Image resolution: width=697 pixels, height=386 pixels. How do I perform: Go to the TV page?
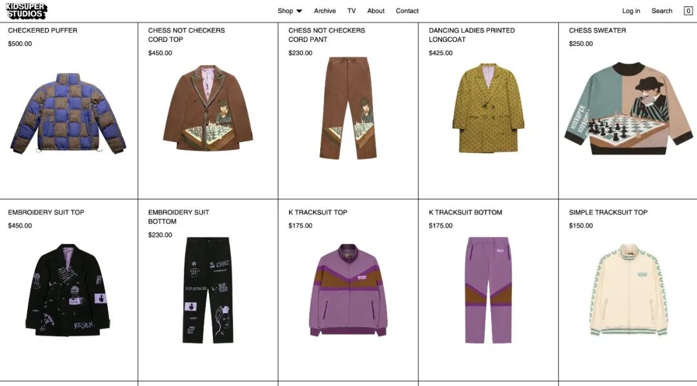click(x=352, y=11)
